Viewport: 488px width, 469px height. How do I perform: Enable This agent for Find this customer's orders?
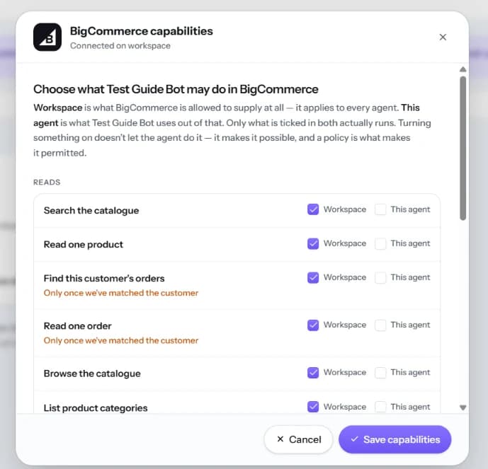[x=380, y=277]
